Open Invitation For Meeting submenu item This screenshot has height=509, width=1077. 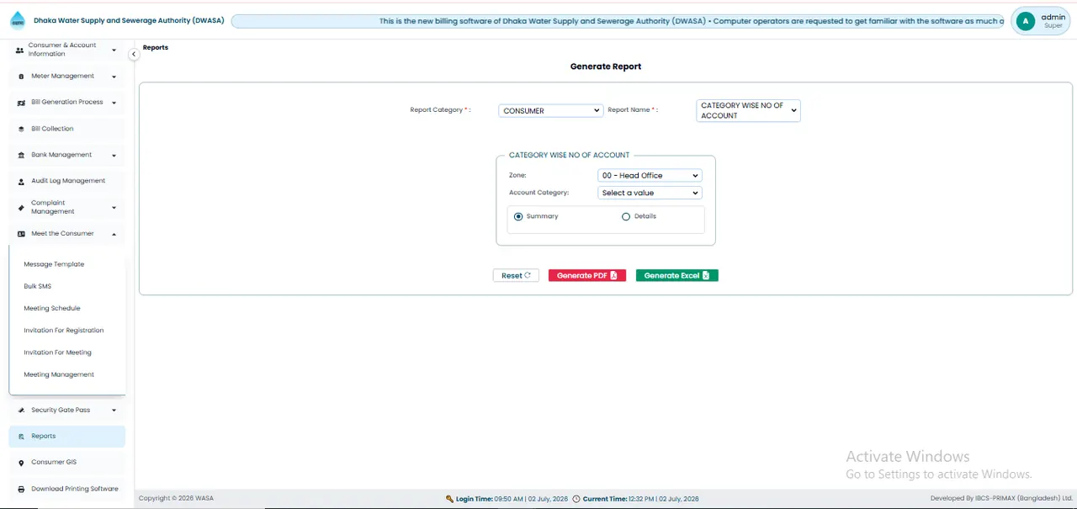coord(58,353)
